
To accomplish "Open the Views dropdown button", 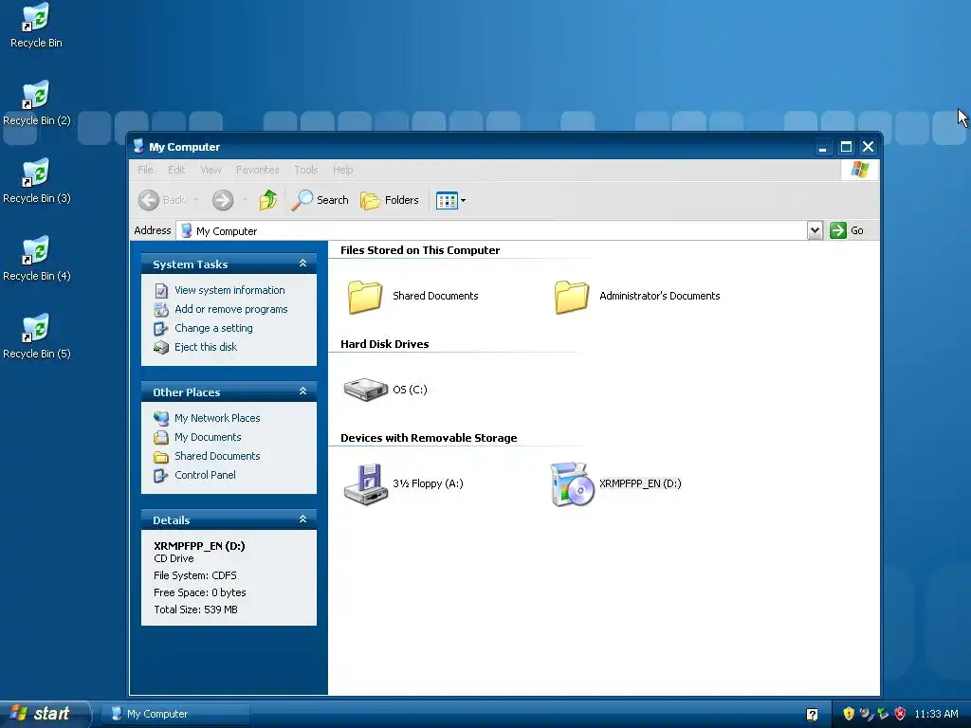I will pos(450,200).
